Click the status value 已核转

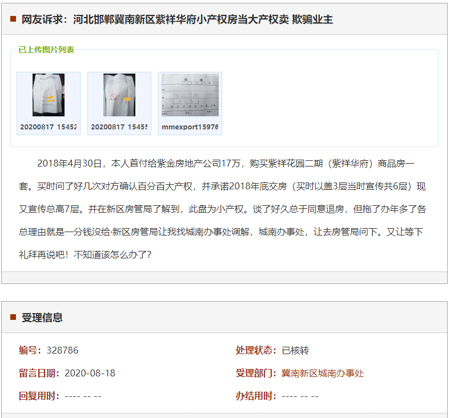point(295,350)
